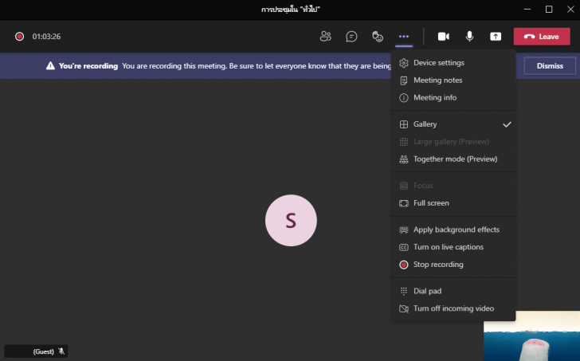Close the More actions ellipsis menu
Screen dimensions: 580x361
[x=404, y=36]
